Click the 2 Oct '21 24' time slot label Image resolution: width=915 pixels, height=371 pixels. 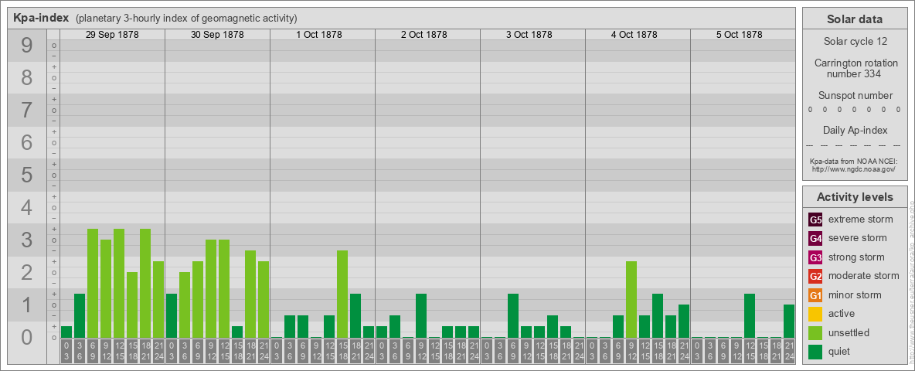(x=473, y=351)
